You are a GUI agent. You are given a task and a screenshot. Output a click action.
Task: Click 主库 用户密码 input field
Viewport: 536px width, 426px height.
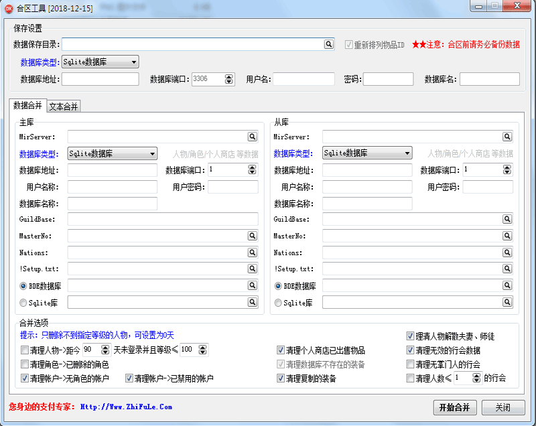point(233,187)
